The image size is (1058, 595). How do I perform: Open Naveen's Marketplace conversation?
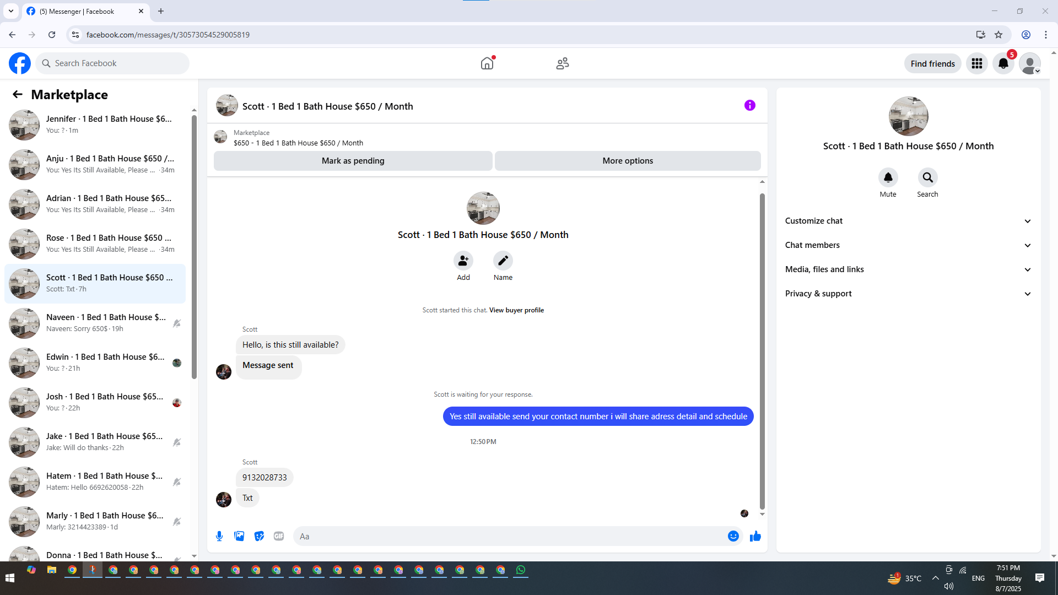95,323
